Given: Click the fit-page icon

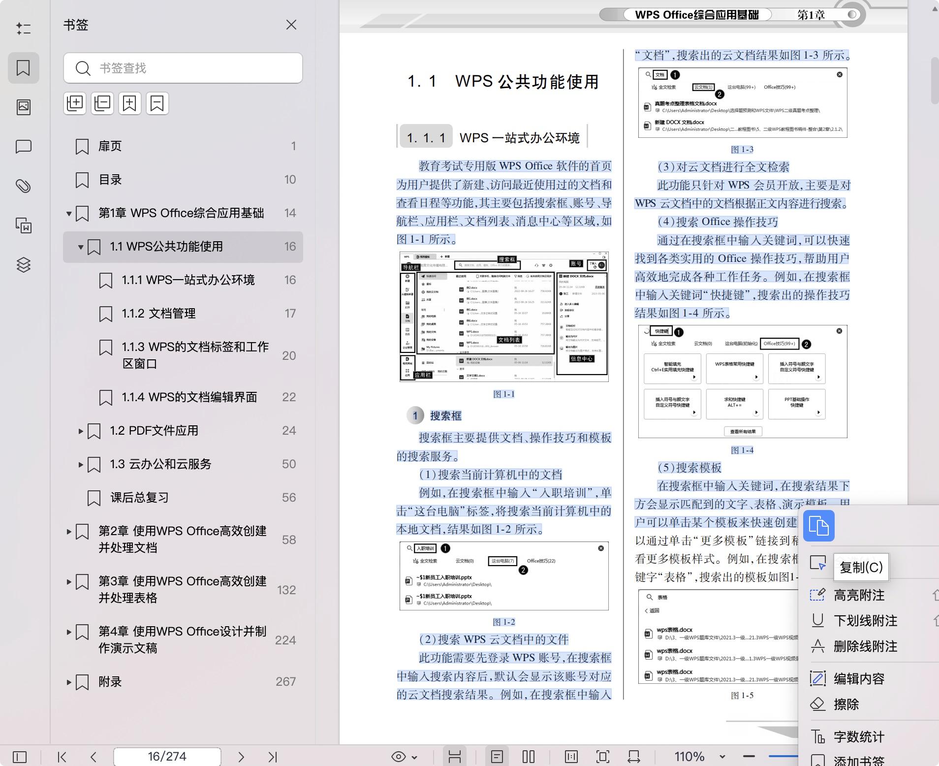Looking at the screenshot, I should click(603, 757).
